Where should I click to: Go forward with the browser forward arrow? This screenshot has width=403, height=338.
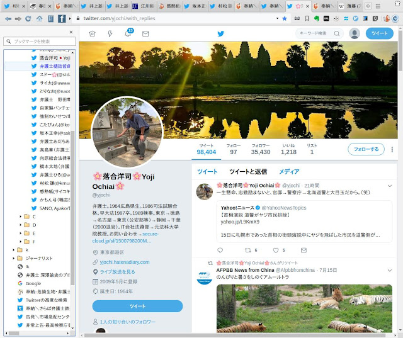point(18,18)
